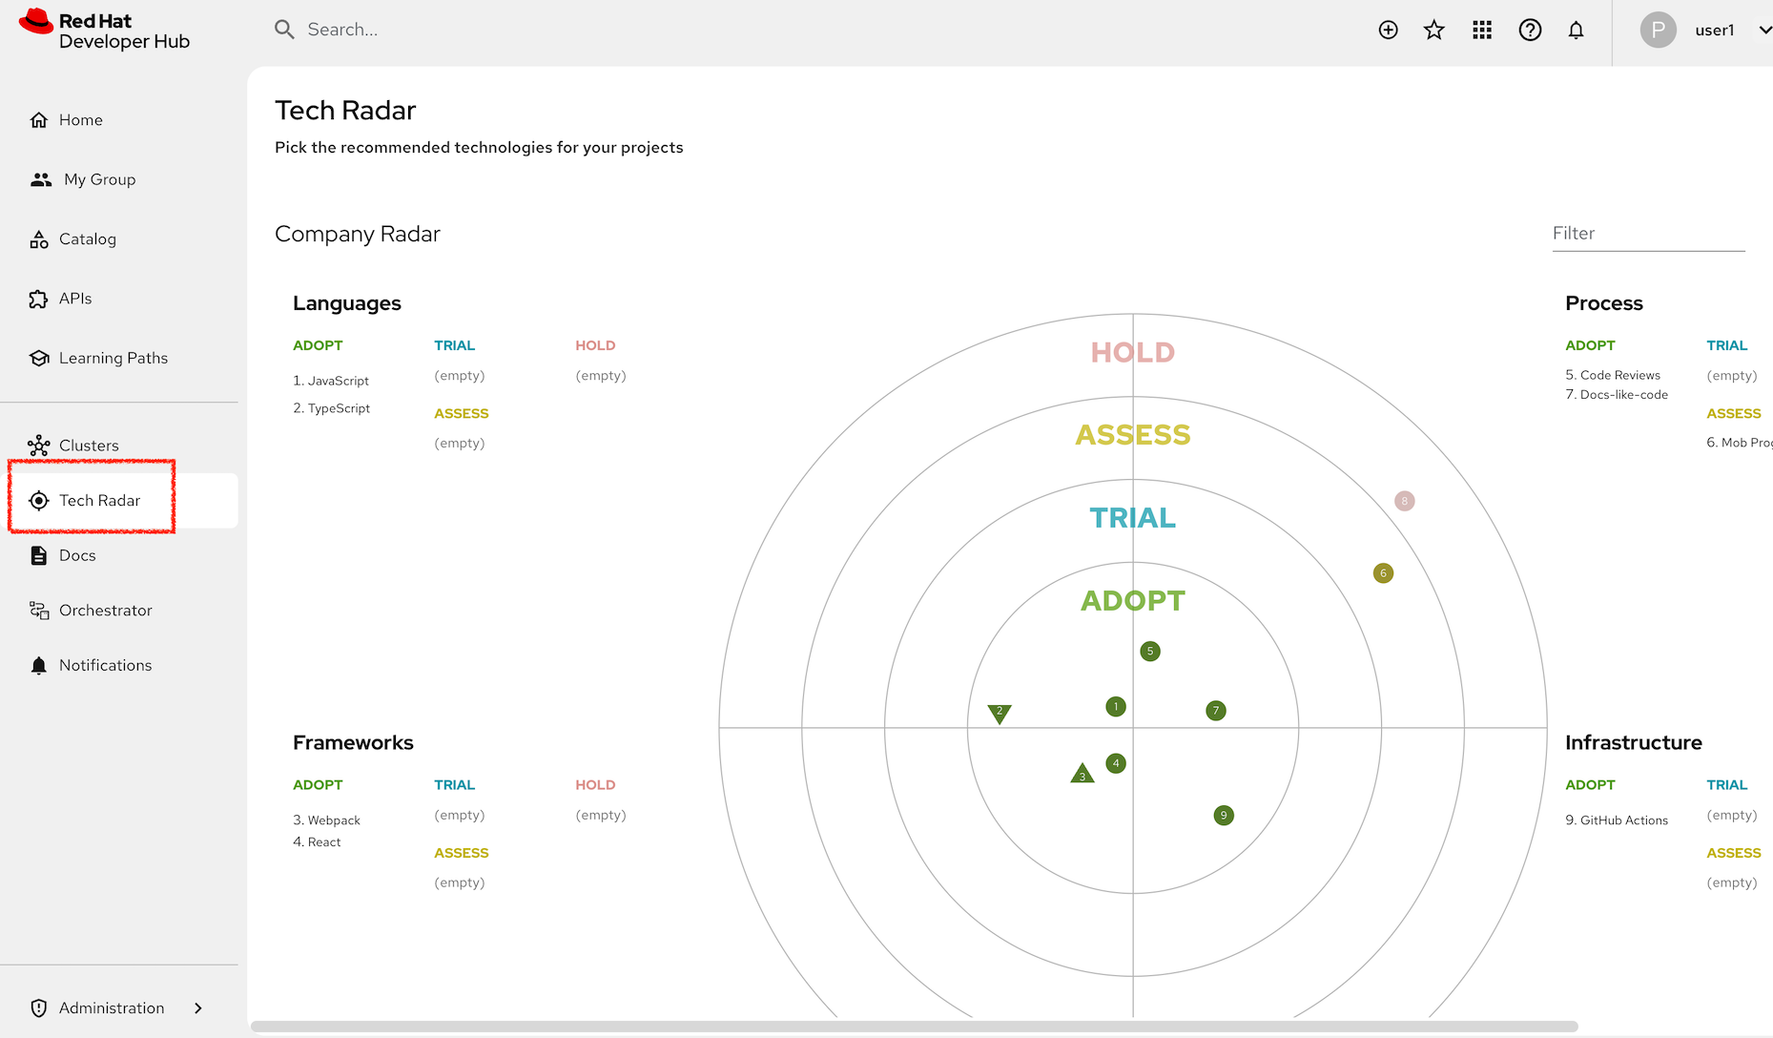This screenshot has height=1038, width=1773.
Task: Select the Clusters icon in the sidebar
Action: [x=39, y=445]
